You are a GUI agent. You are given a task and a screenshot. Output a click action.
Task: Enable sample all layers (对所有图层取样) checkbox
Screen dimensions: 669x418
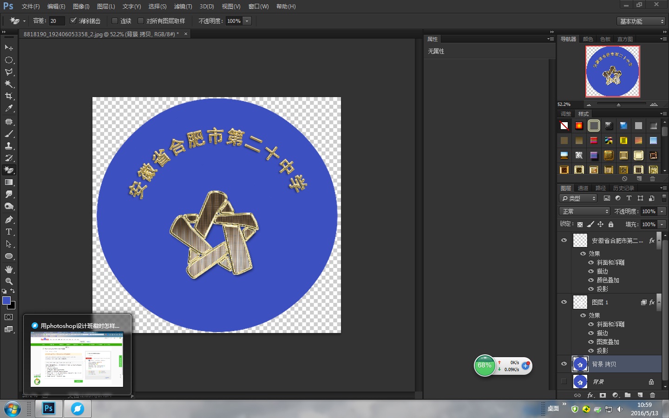[x=141, y=21]
